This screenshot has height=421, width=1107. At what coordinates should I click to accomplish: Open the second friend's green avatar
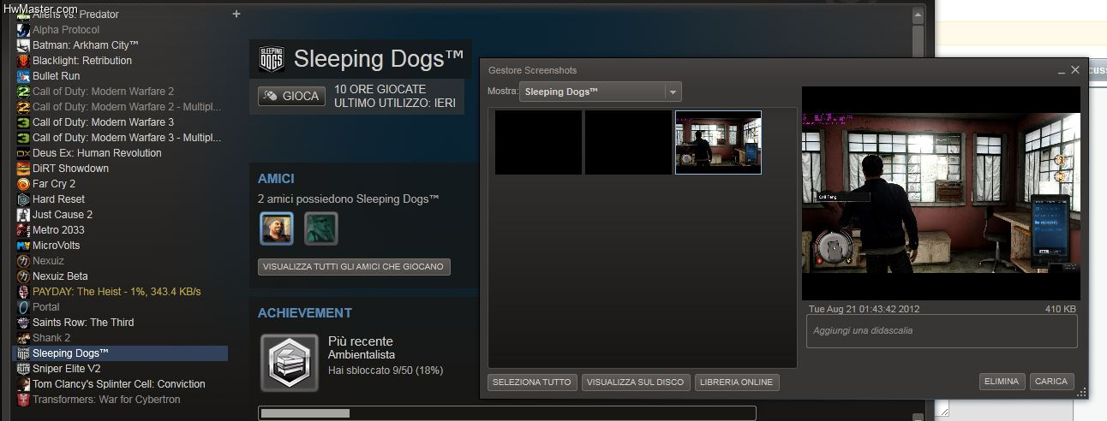coord(321,228)
